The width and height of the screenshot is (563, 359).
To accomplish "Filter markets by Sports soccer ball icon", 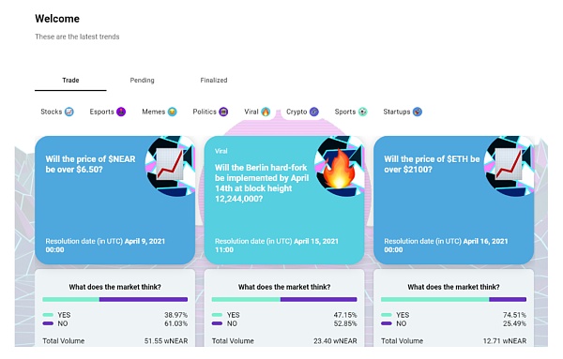I will pyautogui.click(x=362, y=112).
